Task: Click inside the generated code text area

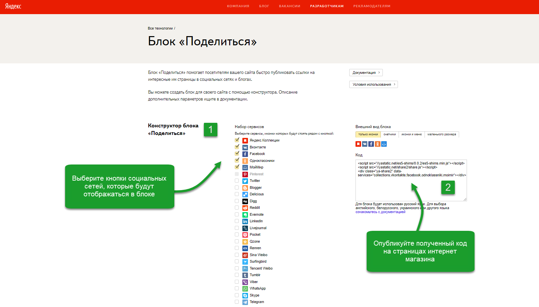Action: [x=411, y=180]
